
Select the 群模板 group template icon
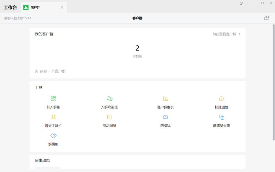click(53, 136)
